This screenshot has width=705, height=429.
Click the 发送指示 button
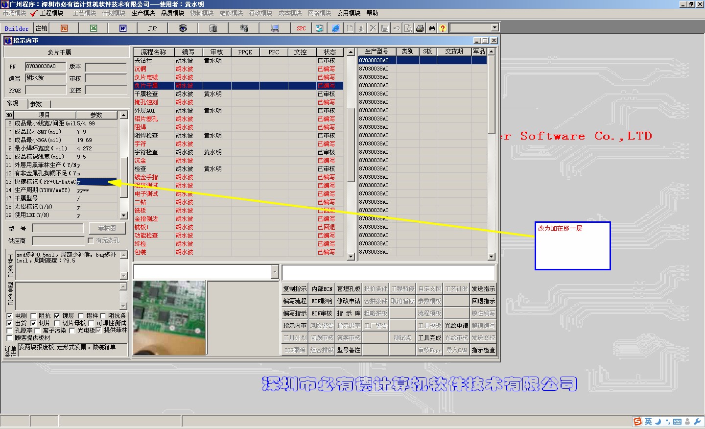[483, 289]
